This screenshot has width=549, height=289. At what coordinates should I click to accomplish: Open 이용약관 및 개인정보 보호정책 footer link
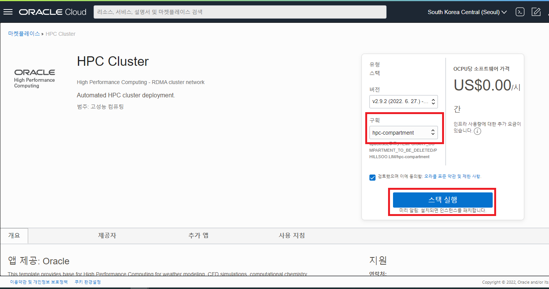point(39,282)
